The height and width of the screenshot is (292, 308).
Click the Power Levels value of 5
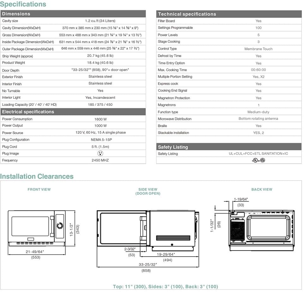(x=258, y=34)
